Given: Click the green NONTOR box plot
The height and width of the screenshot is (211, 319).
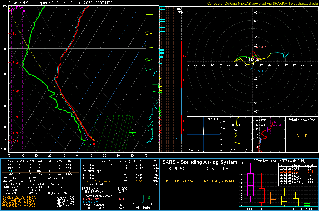Looking at the screenshot, I should click(307, 203).
